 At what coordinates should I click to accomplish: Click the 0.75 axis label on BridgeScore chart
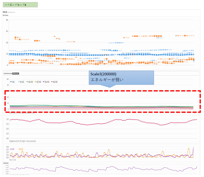coord(7,124)
